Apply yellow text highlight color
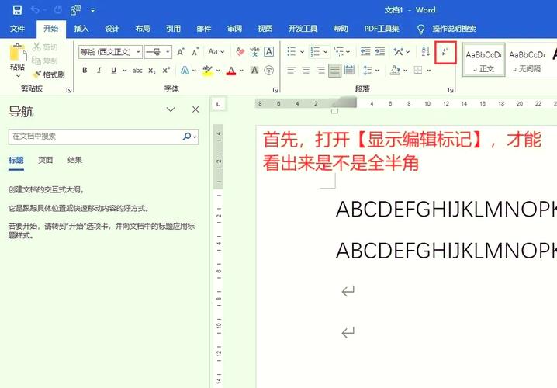 click(x=207, y=71)
